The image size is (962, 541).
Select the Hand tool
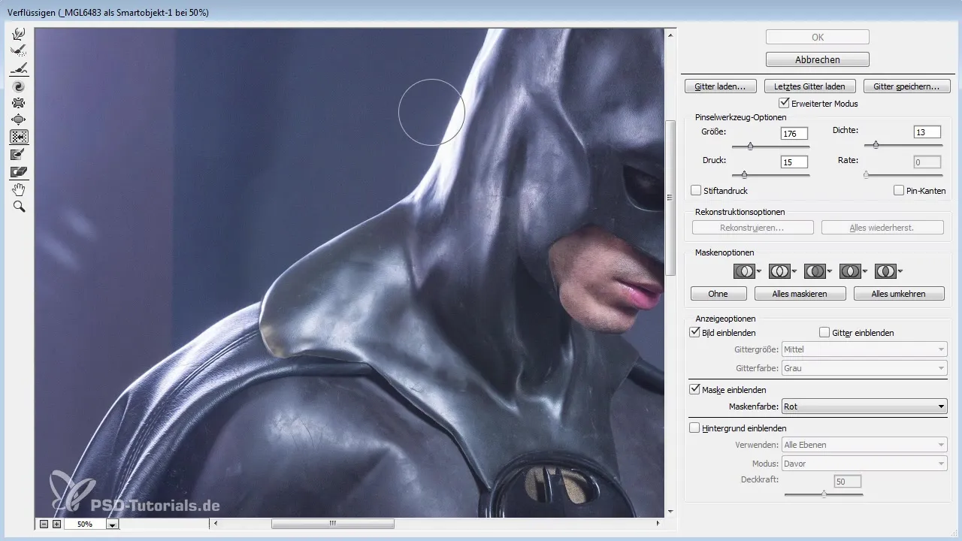(x=20, y=189)
